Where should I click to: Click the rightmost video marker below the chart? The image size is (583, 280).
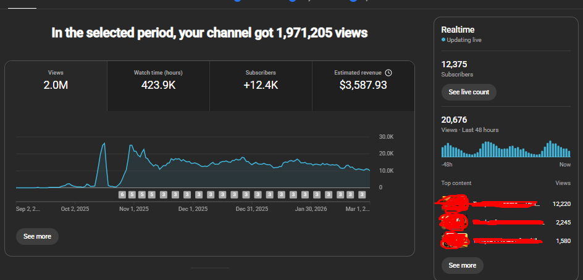click(362, 194)
